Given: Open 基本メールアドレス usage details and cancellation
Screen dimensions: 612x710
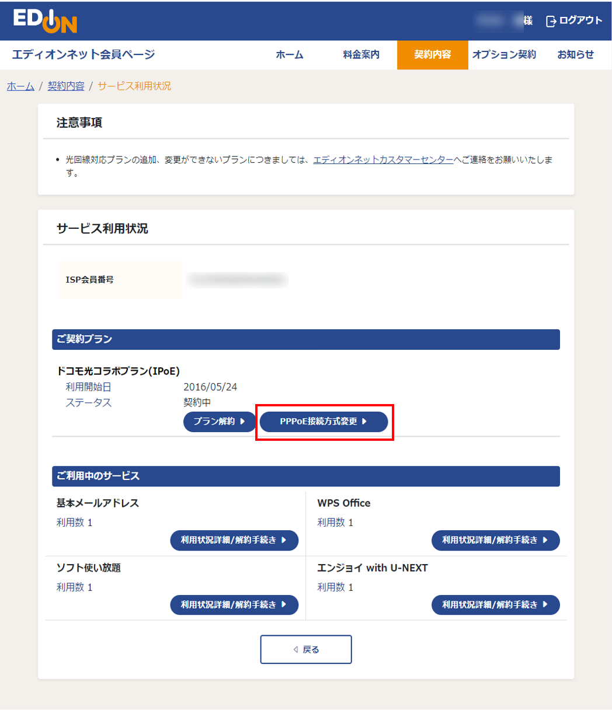Looking at the screenshot, I should tap(234, 540).
